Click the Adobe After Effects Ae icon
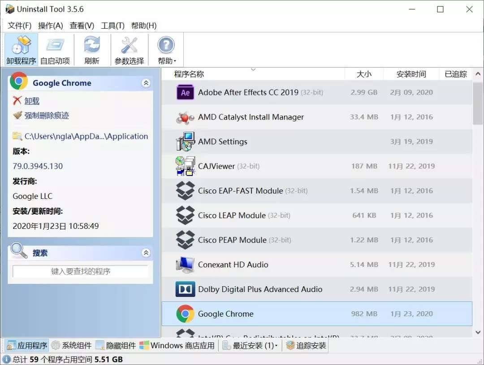 185,92
